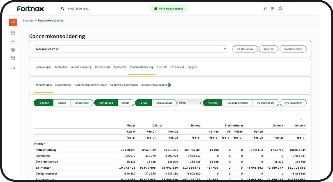Click the Ny eliminering button
The height and width of the screenshot is (182, 333).
tap(293, 103)
